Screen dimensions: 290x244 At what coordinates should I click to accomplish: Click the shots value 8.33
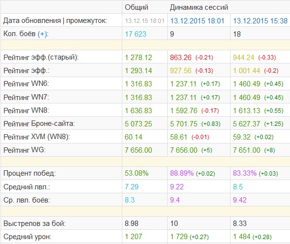pyautogui.click(x=240, y=224)
